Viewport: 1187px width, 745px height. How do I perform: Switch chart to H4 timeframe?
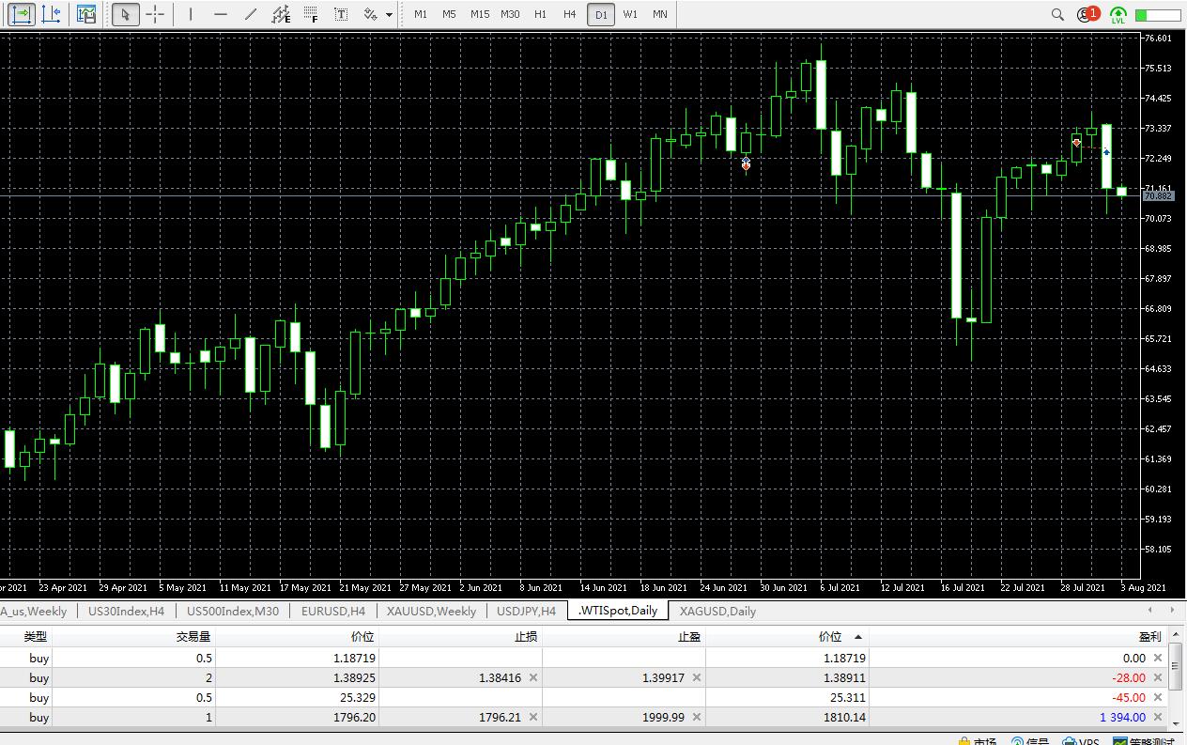[570, 14]
